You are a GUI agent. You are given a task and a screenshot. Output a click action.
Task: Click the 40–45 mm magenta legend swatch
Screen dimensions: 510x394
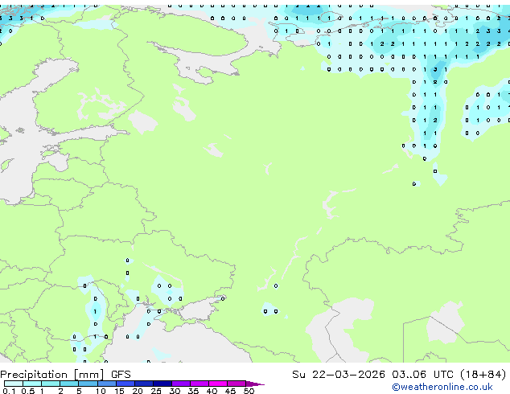[218, 384]
